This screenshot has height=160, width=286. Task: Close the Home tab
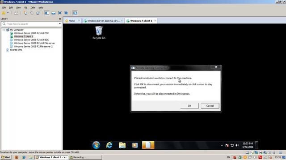79,21
